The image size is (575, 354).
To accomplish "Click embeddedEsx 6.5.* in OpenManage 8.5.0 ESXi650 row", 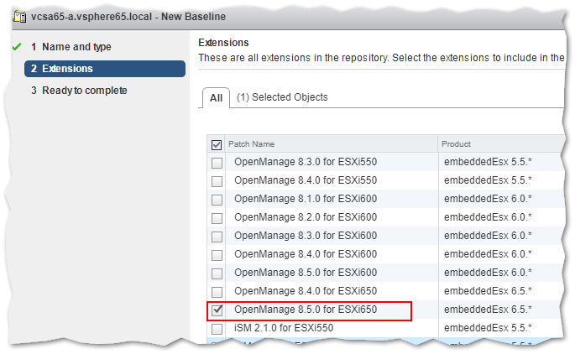I will (x=488, y=310).
